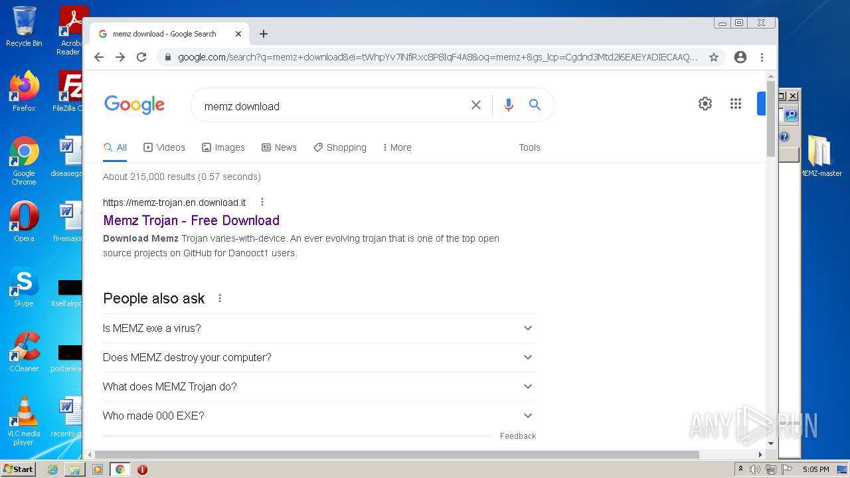Open the Chrome profile avatar menu

(740, 57)
